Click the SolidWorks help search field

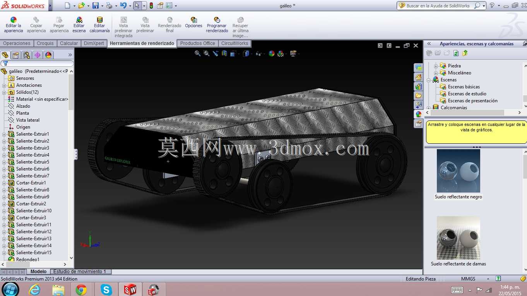(439, 6)
